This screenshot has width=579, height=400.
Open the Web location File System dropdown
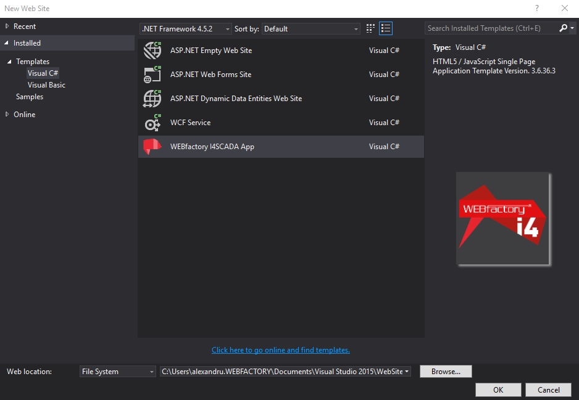coord(117,372)
